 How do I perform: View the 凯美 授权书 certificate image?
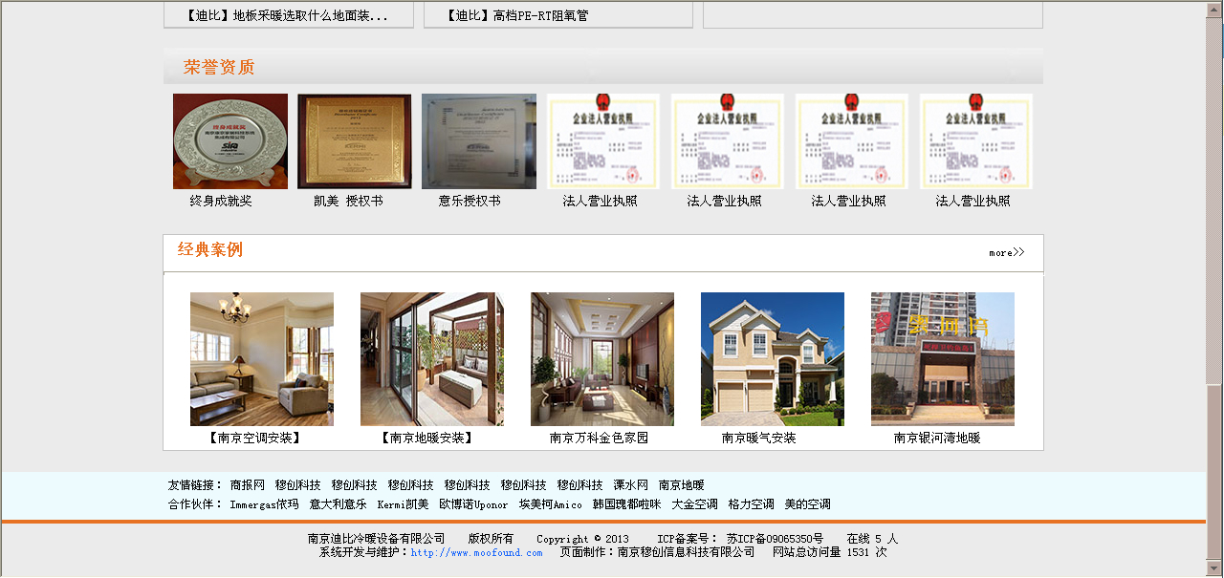coord(354,141)
